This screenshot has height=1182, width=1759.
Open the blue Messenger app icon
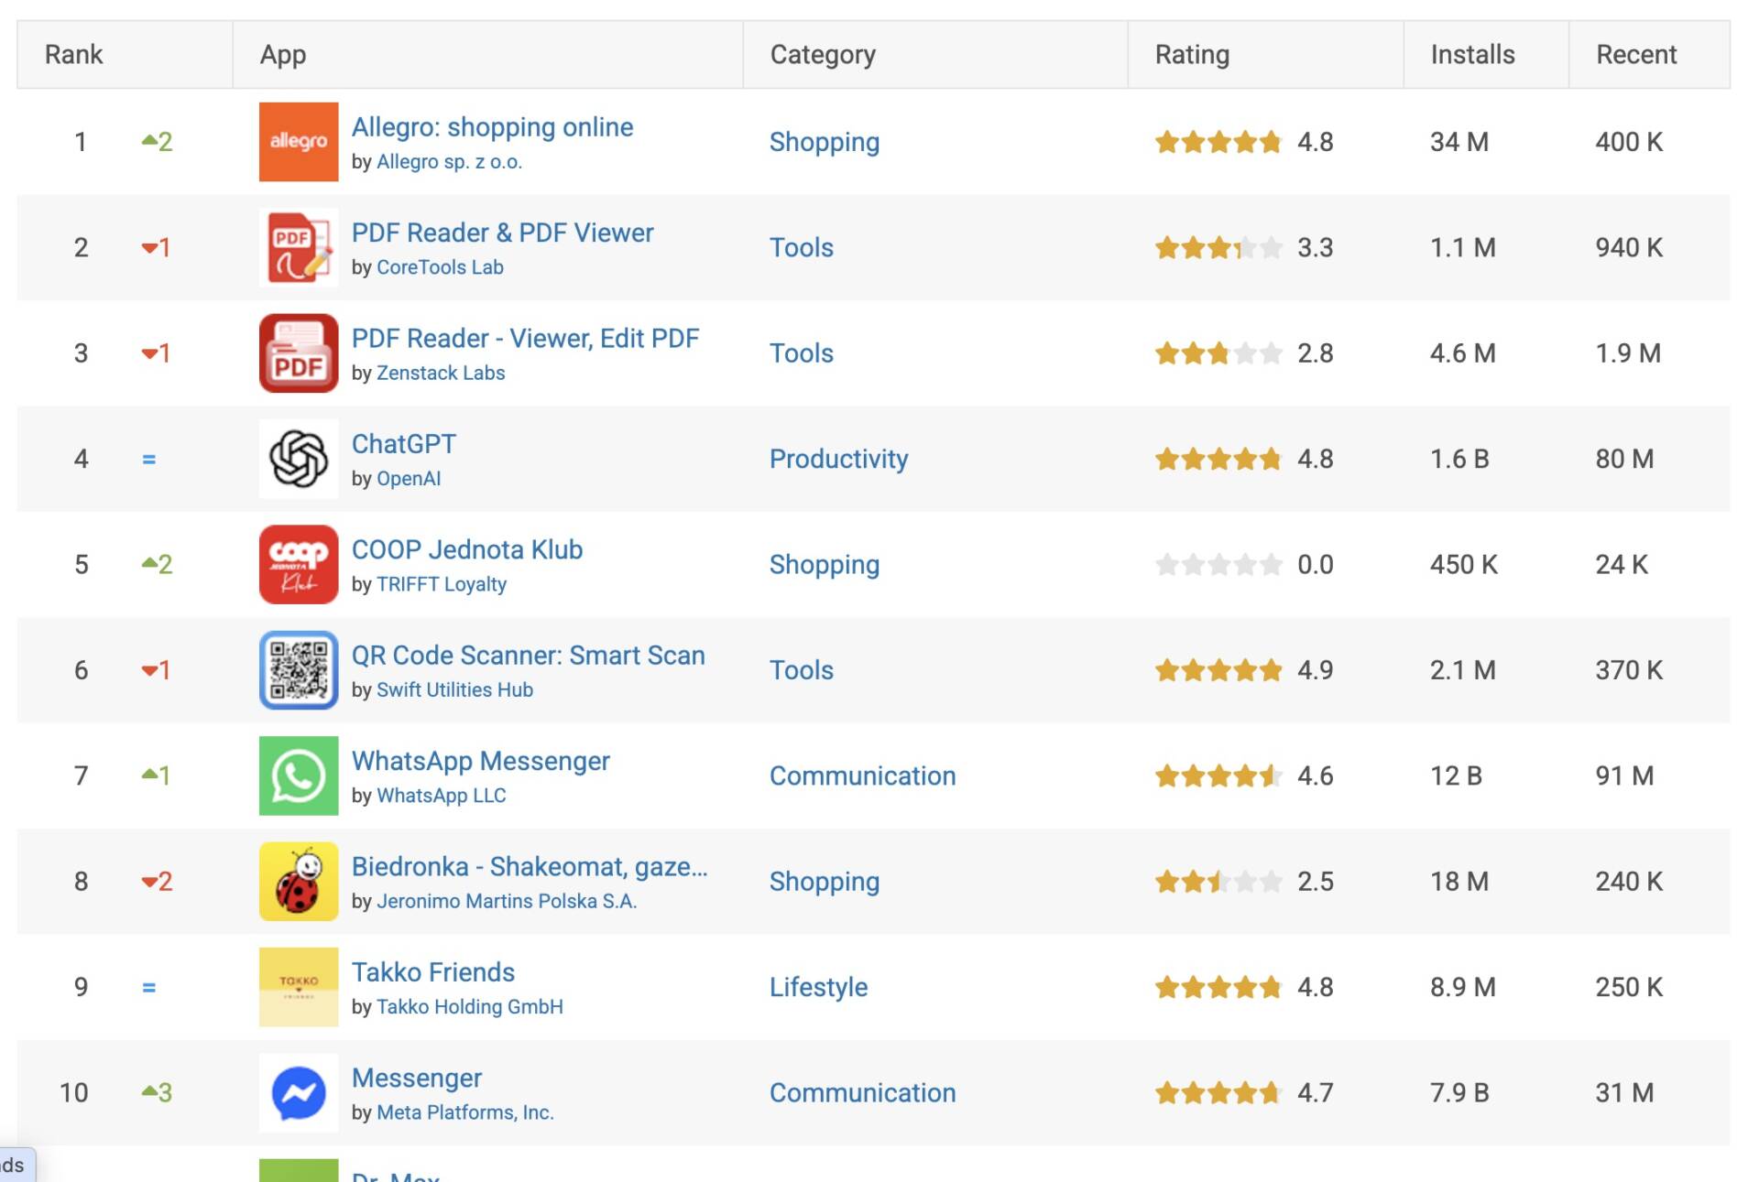(x=299, y=1093)
